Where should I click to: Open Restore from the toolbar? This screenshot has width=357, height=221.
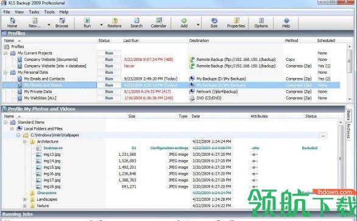(115, 23)
